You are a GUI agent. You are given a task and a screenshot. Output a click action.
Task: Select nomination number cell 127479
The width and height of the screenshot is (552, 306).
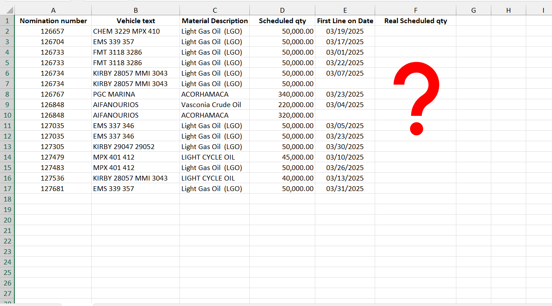pyautogui.click(x=53, y=157)
